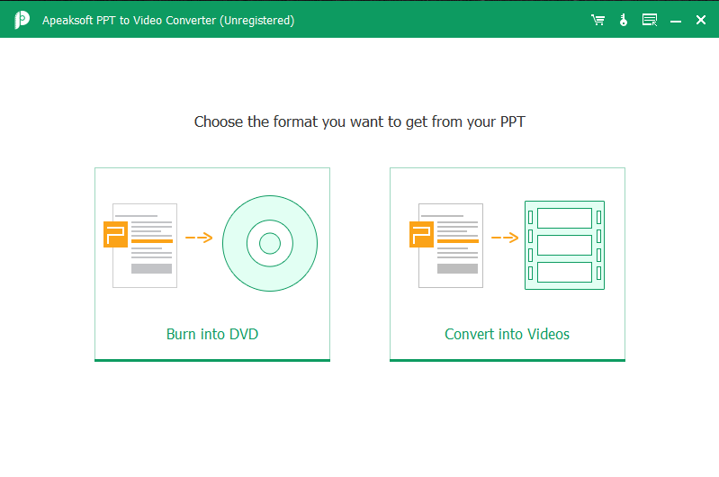Click the Apeaksoft app logo
This screenshot has width=719, height=477.
tap(22, 20)
